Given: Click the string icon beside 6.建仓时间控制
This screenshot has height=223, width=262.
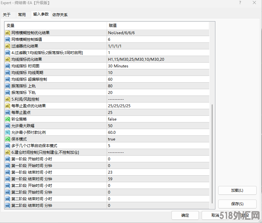Looking at the screenshot, I should 8,152.
